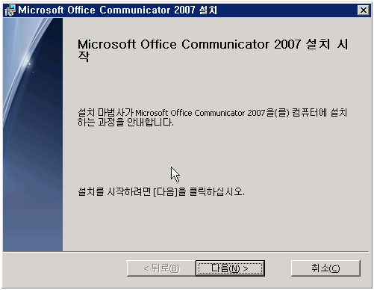Click the blue decorative banner on the left

point(33,135)
